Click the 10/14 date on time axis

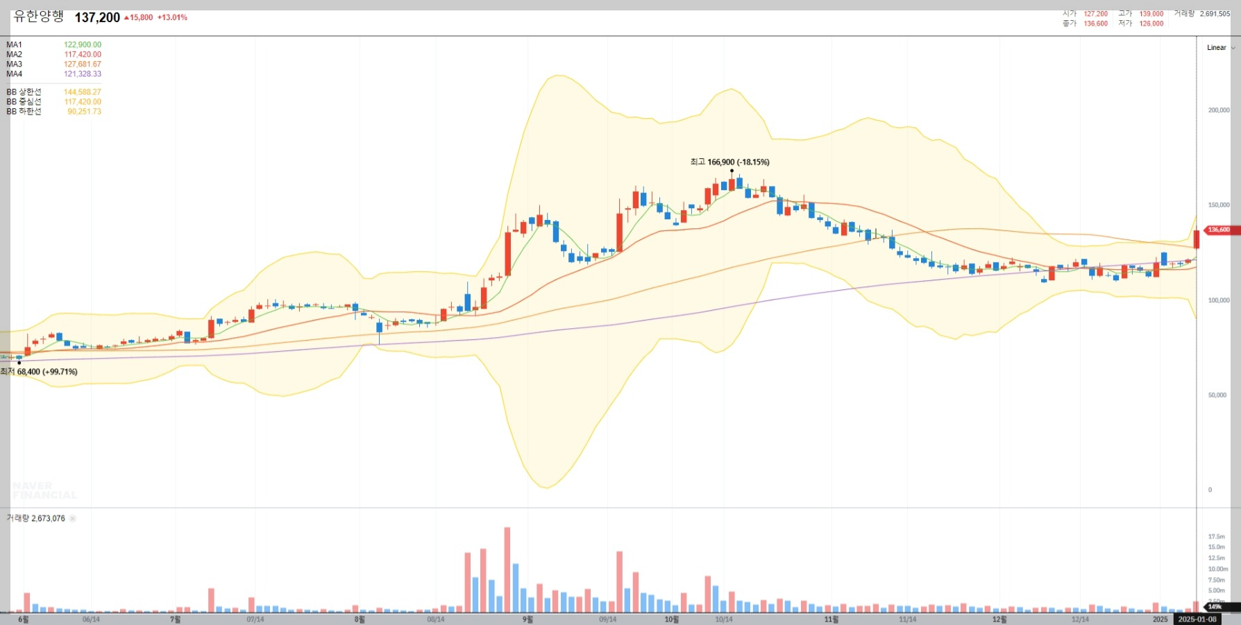pos(724,619)
